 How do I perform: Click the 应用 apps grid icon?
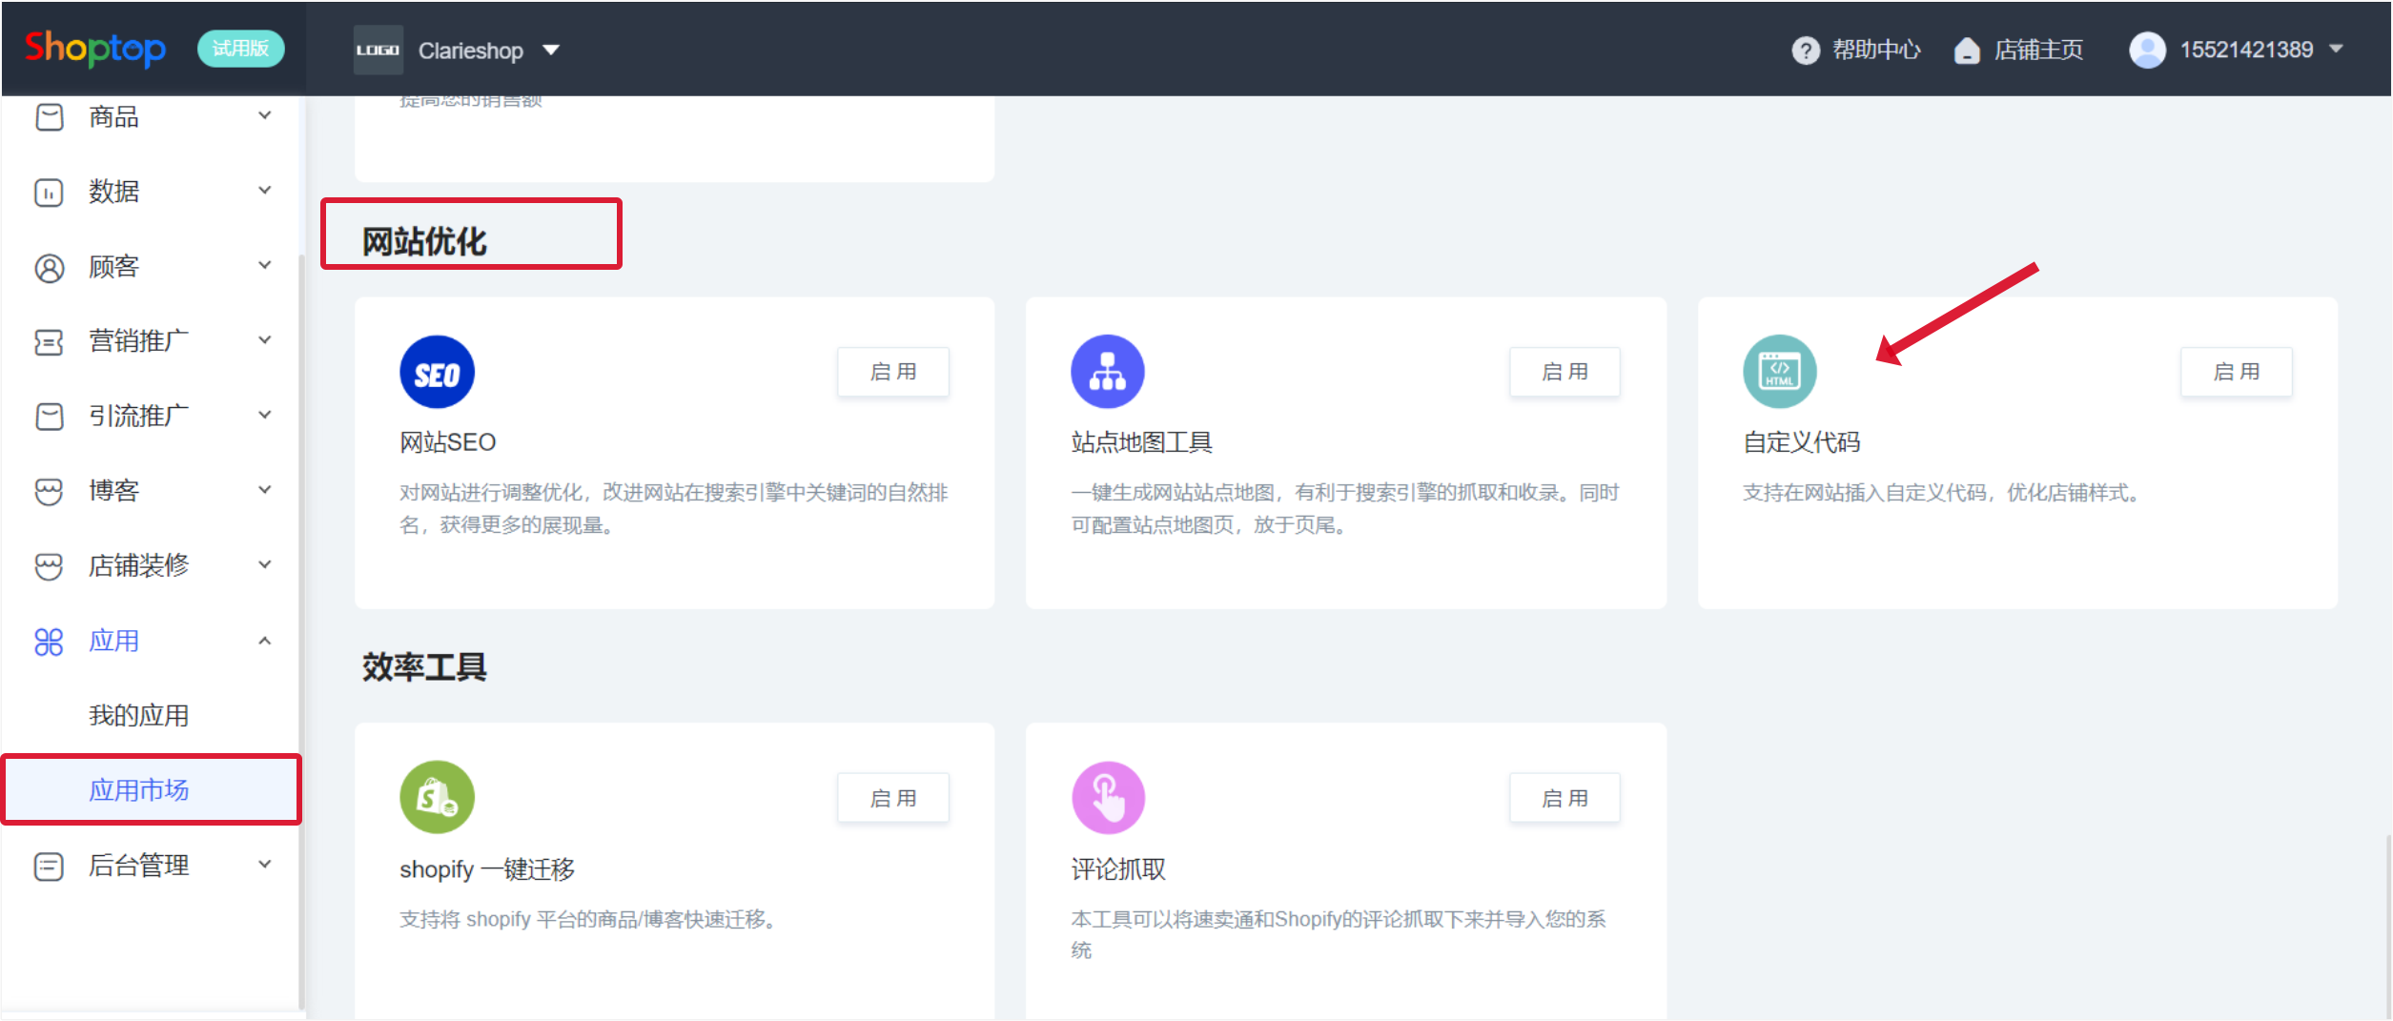coord(49,642)
